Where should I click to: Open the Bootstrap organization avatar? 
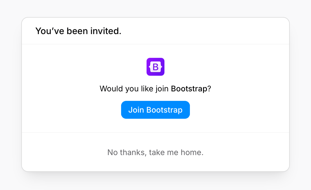155,67
